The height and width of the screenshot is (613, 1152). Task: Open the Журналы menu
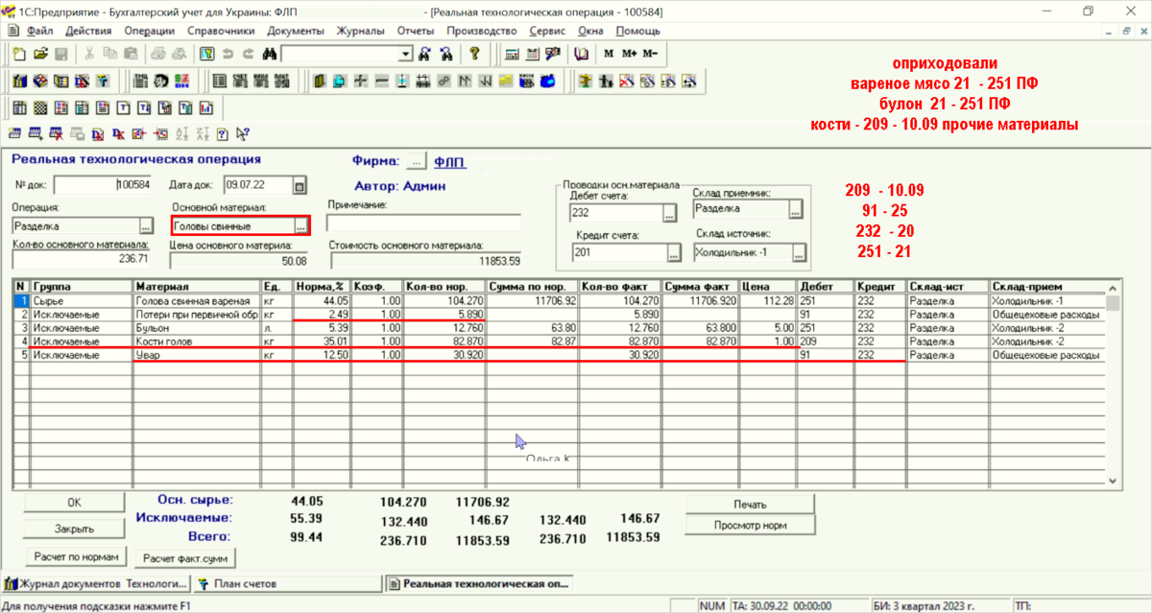pos(361,31)
